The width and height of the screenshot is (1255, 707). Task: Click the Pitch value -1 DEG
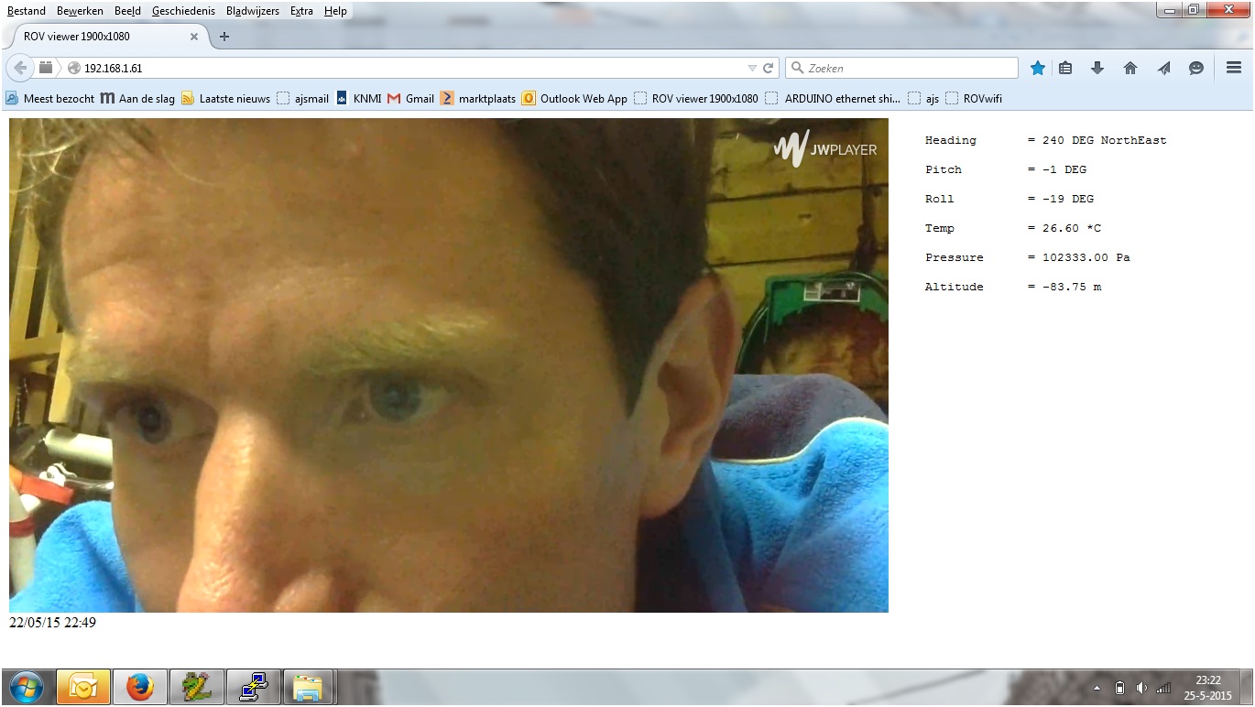[1064, 169]
